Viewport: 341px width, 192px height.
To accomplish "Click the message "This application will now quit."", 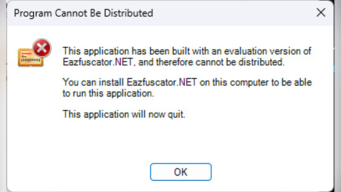I will pyautogui.click(x=124, y=114).
